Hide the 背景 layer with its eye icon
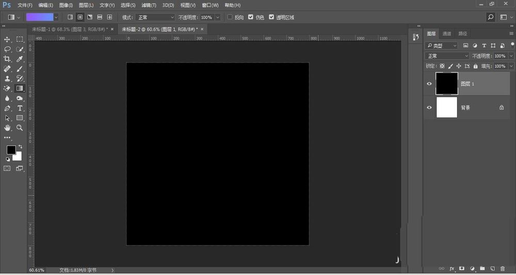This screenshot has height=275, width=516. click(x=429, y=107)
